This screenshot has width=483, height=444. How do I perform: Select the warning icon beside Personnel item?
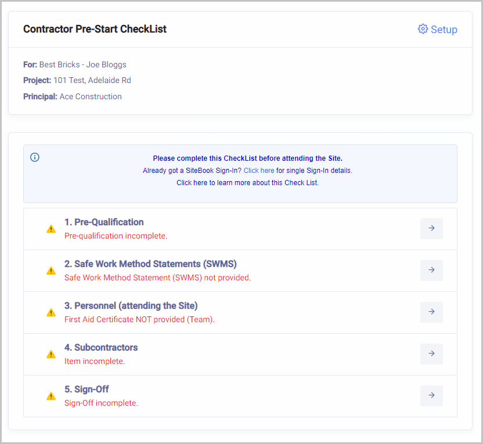click(x=51, y=312)
